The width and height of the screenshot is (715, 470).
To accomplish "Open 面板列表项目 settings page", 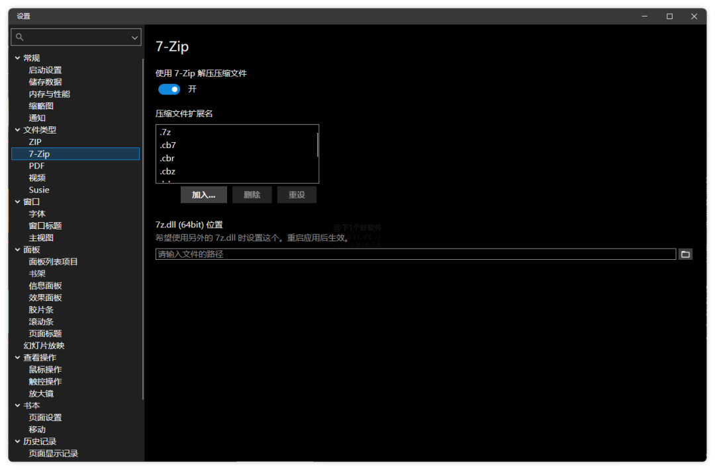I will pos(54,262).
